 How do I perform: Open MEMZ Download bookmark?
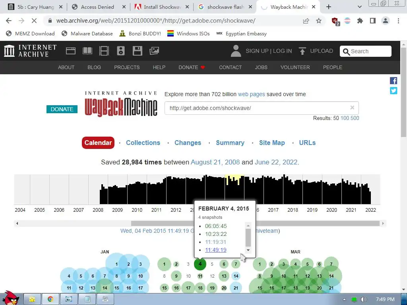[x=30, y=33]
